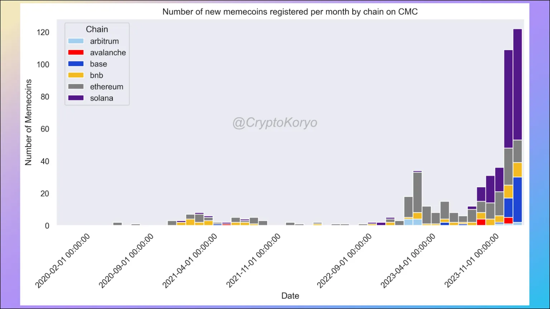
Task: Select the ethereum legend label
Action: coord(107,87)
